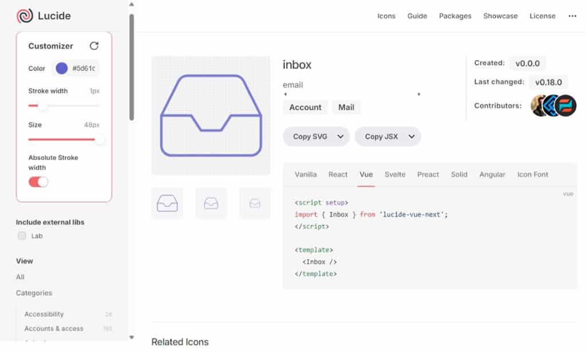Switch to the Svelte code tab
This screenshot has height=352, width=586.
(x=395, y=175)
